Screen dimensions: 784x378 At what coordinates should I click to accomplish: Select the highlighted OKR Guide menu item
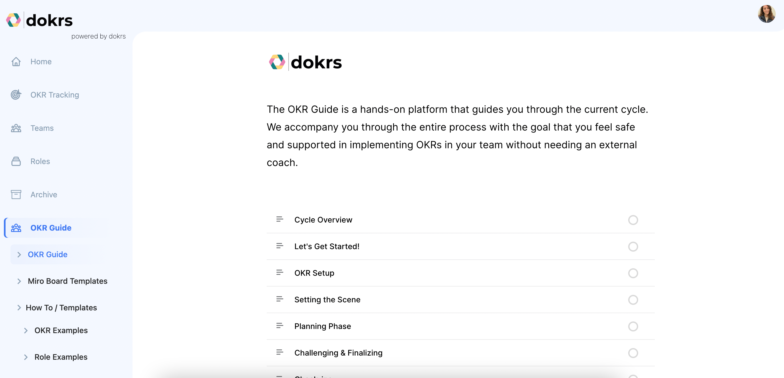coord(51,228)
